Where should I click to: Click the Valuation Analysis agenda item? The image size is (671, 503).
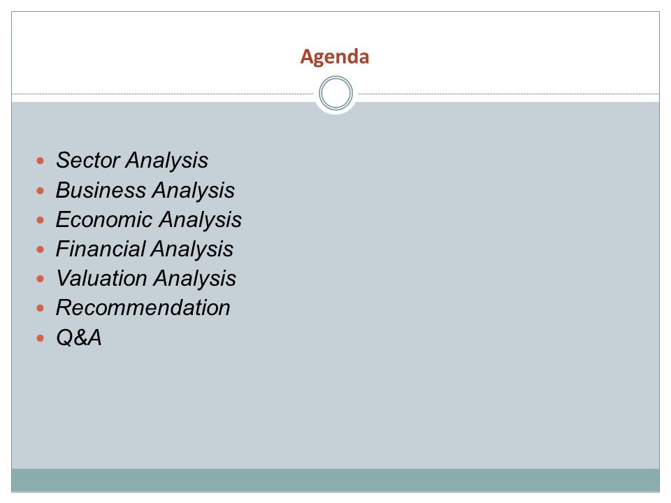[x=146, y=279]
